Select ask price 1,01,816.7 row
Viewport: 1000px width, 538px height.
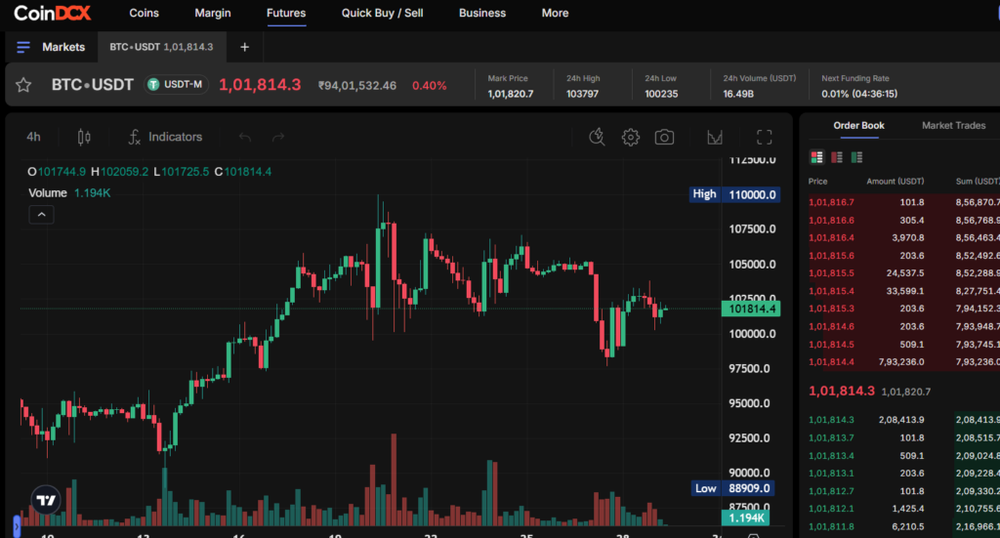(903, 202)
